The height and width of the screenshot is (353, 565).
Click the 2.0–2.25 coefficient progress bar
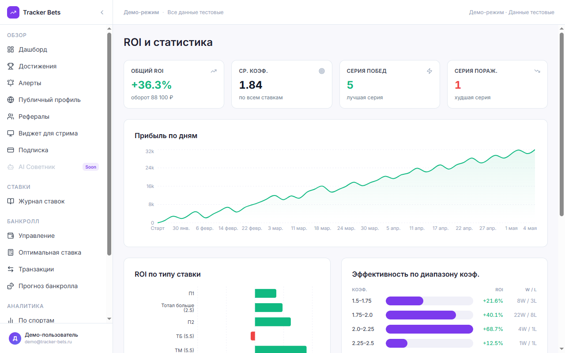point(429,329)
